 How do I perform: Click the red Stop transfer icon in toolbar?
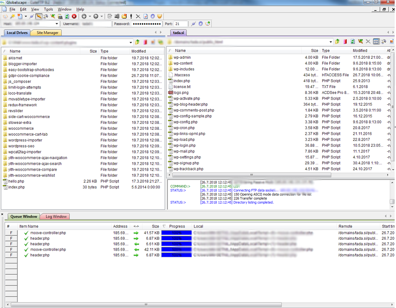tap(74, 17)
